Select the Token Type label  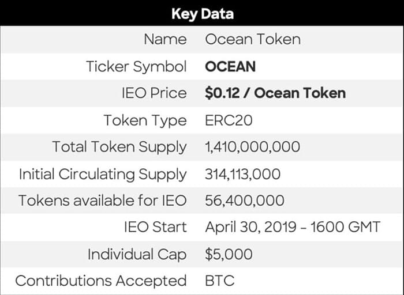[145, 120]
